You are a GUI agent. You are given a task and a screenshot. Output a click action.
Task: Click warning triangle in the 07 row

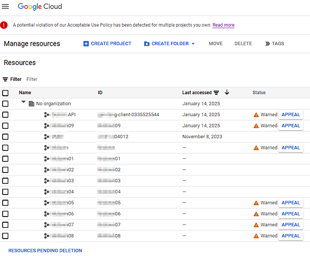pos(256,225)
